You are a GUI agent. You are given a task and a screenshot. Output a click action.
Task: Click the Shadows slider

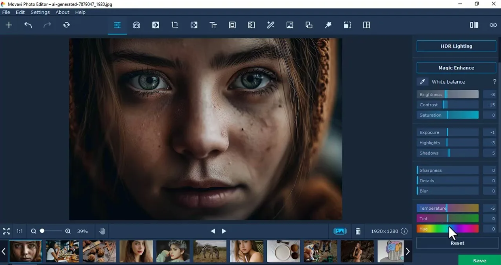[448, 153]
